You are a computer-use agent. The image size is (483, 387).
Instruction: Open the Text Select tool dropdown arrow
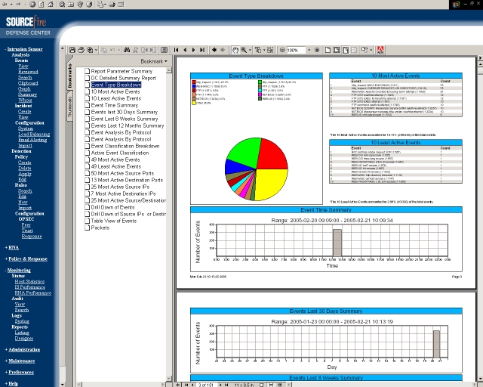click(x=264, y=50)
